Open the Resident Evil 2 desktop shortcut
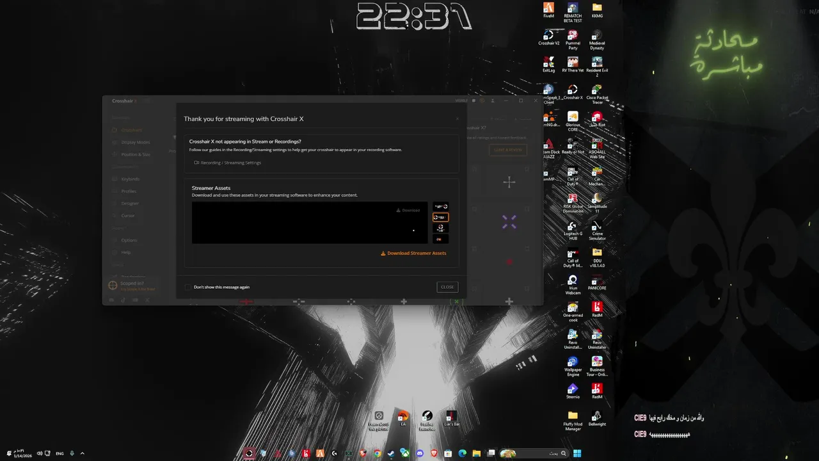Image resolution: width=819 pixels, height=461 pixels. point(597,67)
